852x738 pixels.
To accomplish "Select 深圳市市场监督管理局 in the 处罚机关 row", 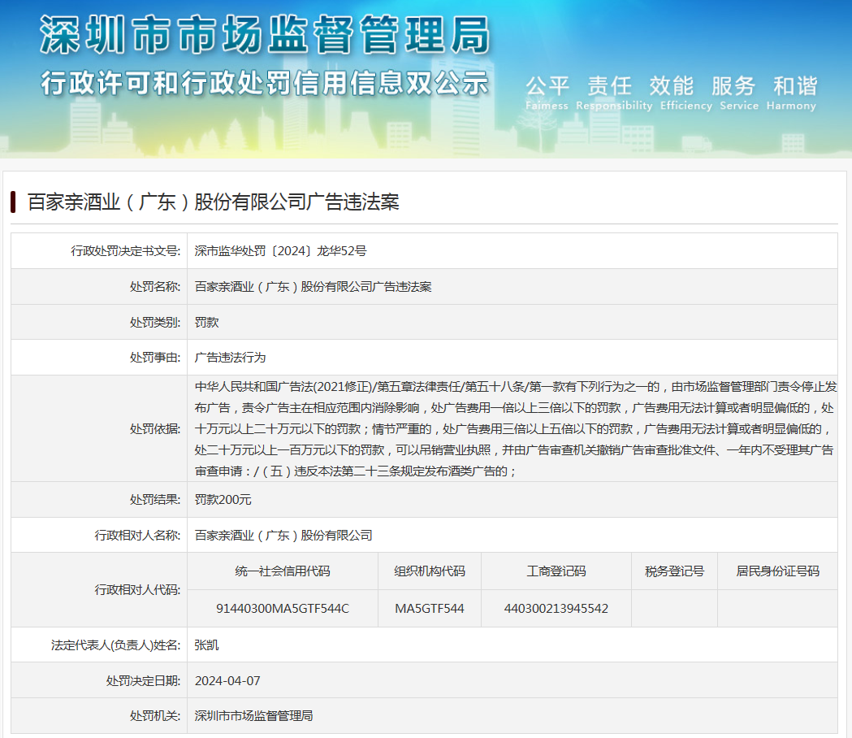I will 253,716.
